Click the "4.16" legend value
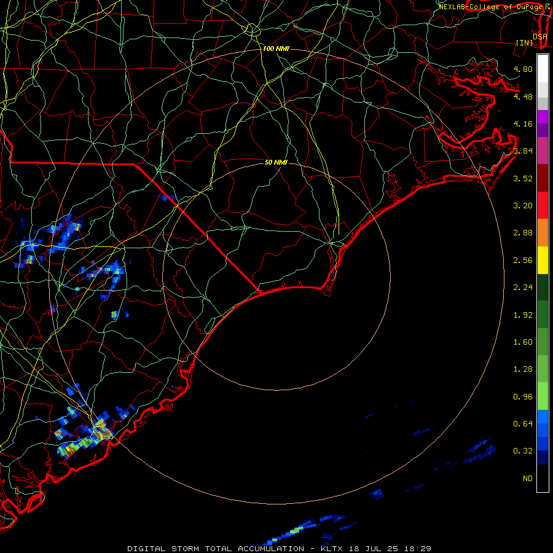 pyautogui.click(x=523, y=124)
